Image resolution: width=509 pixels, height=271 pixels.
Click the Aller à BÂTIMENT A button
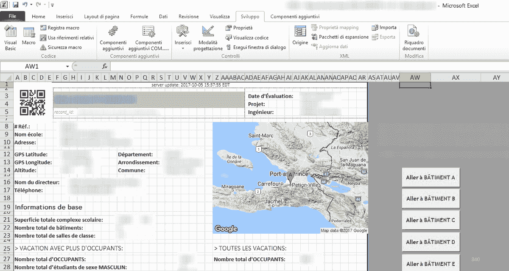click(x=431, y=177)
